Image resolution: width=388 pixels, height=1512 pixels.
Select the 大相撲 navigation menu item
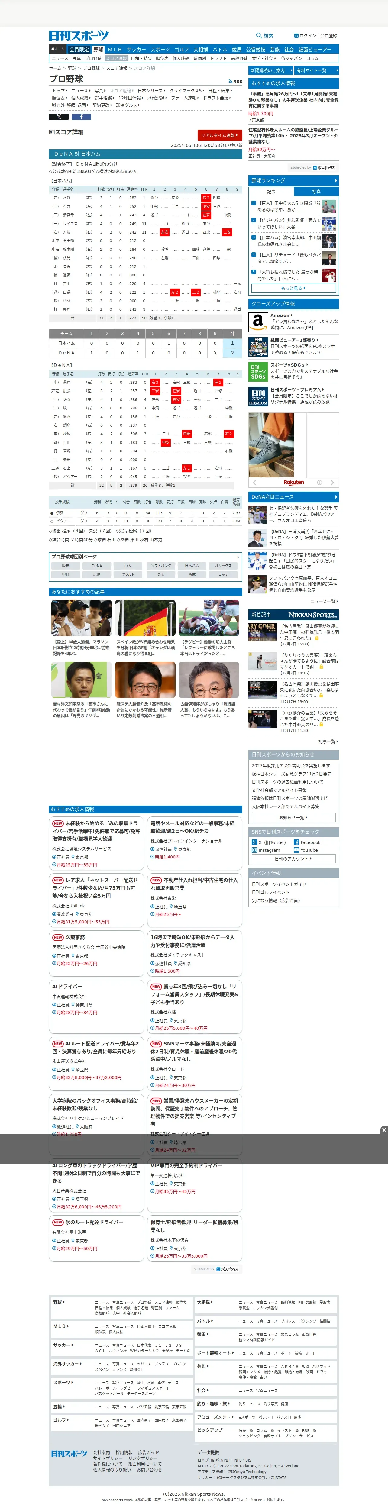pos(201,50)
